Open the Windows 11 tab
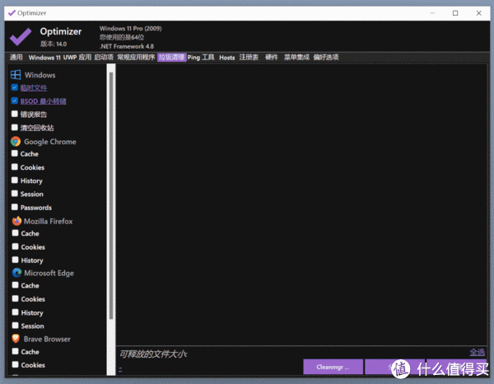The width and height of the screenshot is (494, 384). 44,58
